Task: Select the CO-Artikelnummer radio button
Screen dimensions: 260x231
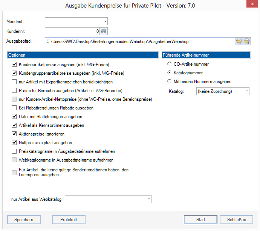Action: 170,64
